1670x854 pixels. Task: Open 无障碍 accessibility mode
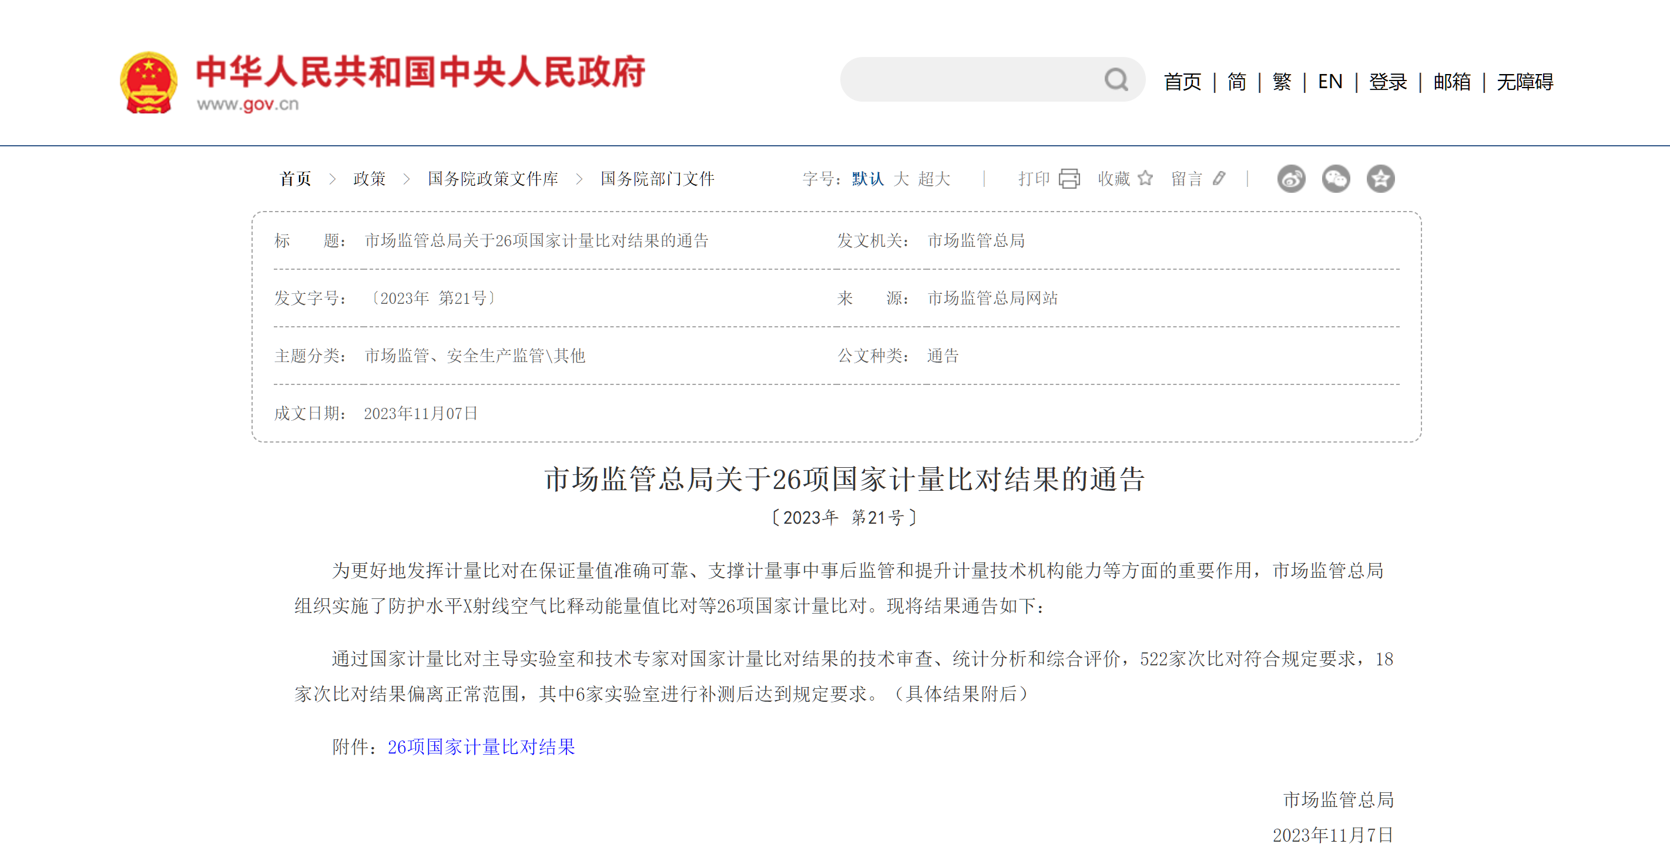[1524, 82]
